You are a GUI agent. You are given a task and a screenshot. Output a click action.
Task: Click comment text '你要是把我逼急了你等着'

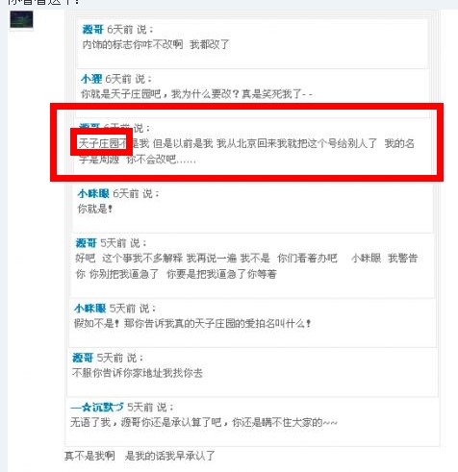coord(221,274)
